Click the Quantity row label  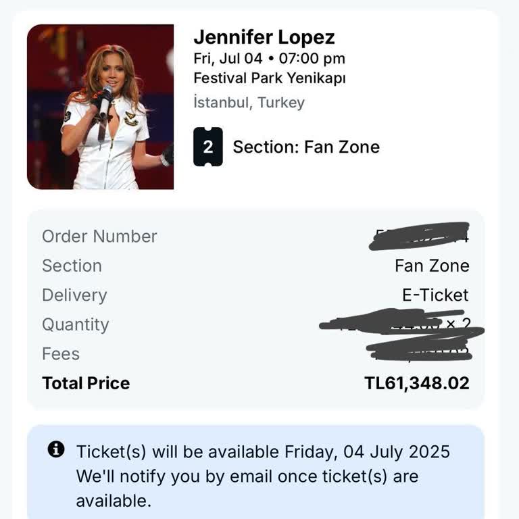tap(75, 324)
